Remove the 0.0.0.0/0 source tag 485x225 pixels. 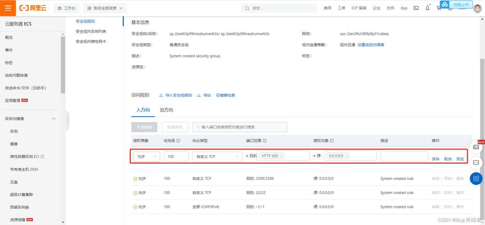coord(347,156)
